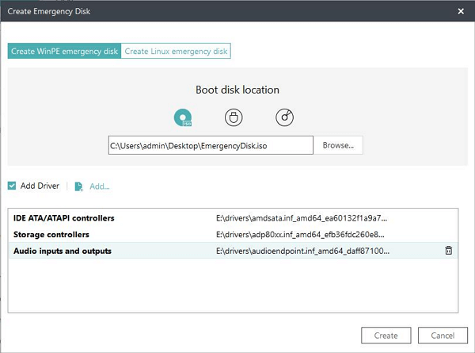Click the add driver file icon
The height and width of the screenshot is (353, 475).
point(78,186)
